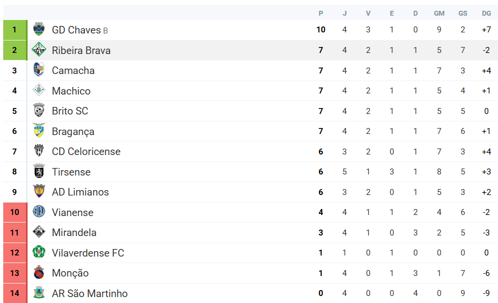The height and width of the screenshot is (303, 498).
Task: Click the Machico team crest
Action: click(39, 91)
